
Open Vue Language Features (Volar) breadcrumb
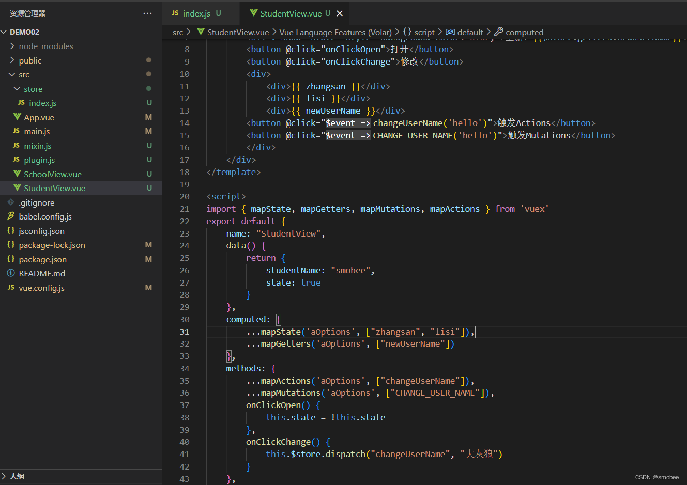point(335,32)
